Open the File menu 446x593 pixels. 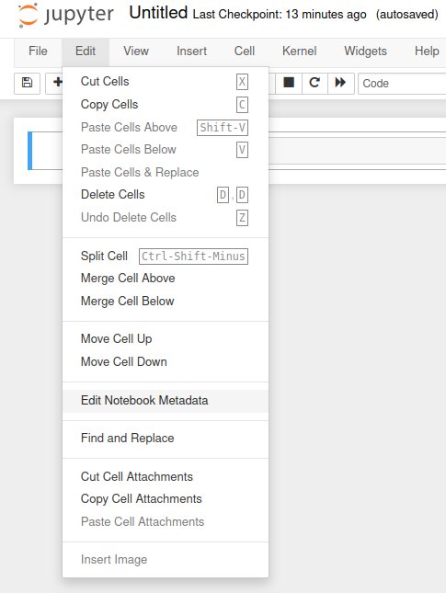(38, 51)
